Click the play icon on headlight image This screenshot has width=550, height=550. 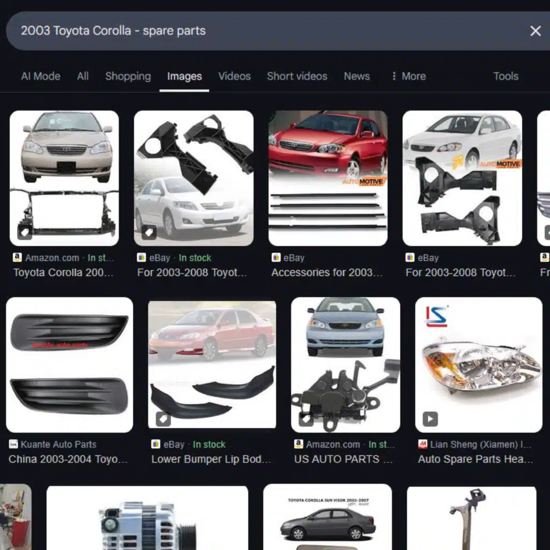pyautogui.click(x=430, y=419)
